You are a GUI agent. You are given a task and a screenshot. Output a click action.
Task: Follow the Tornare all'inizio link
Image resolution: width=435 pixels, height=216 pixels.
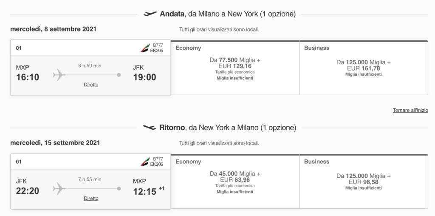coord(410,110)
